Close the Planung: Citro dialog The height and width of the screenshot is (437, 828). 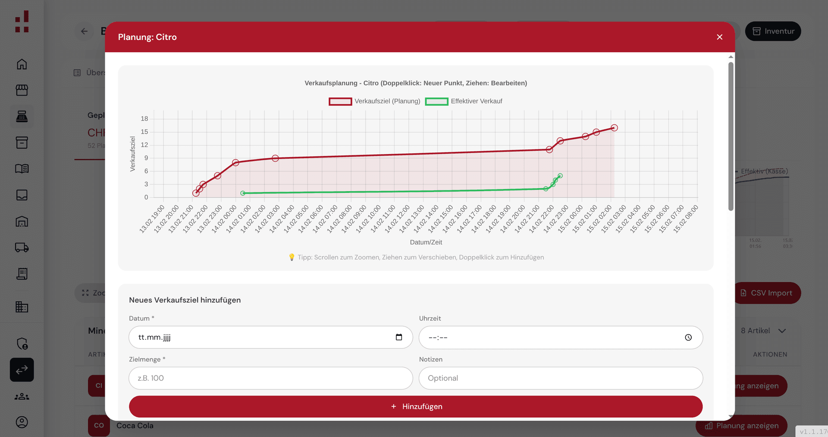(x=719, y=37)
